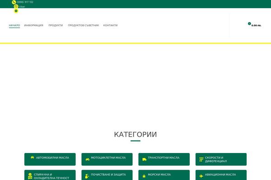
Task: Open СКОРОСТИ И ДИФЕРЕНЦИАЛ category
Action: (x=221, y=159)
